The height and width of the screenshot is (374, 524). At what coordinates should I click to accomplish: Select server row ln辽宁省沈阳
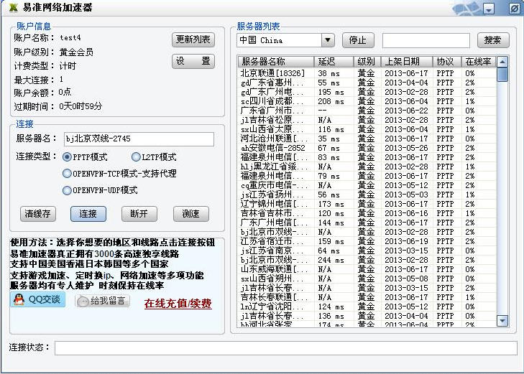[x=367, y=307]
